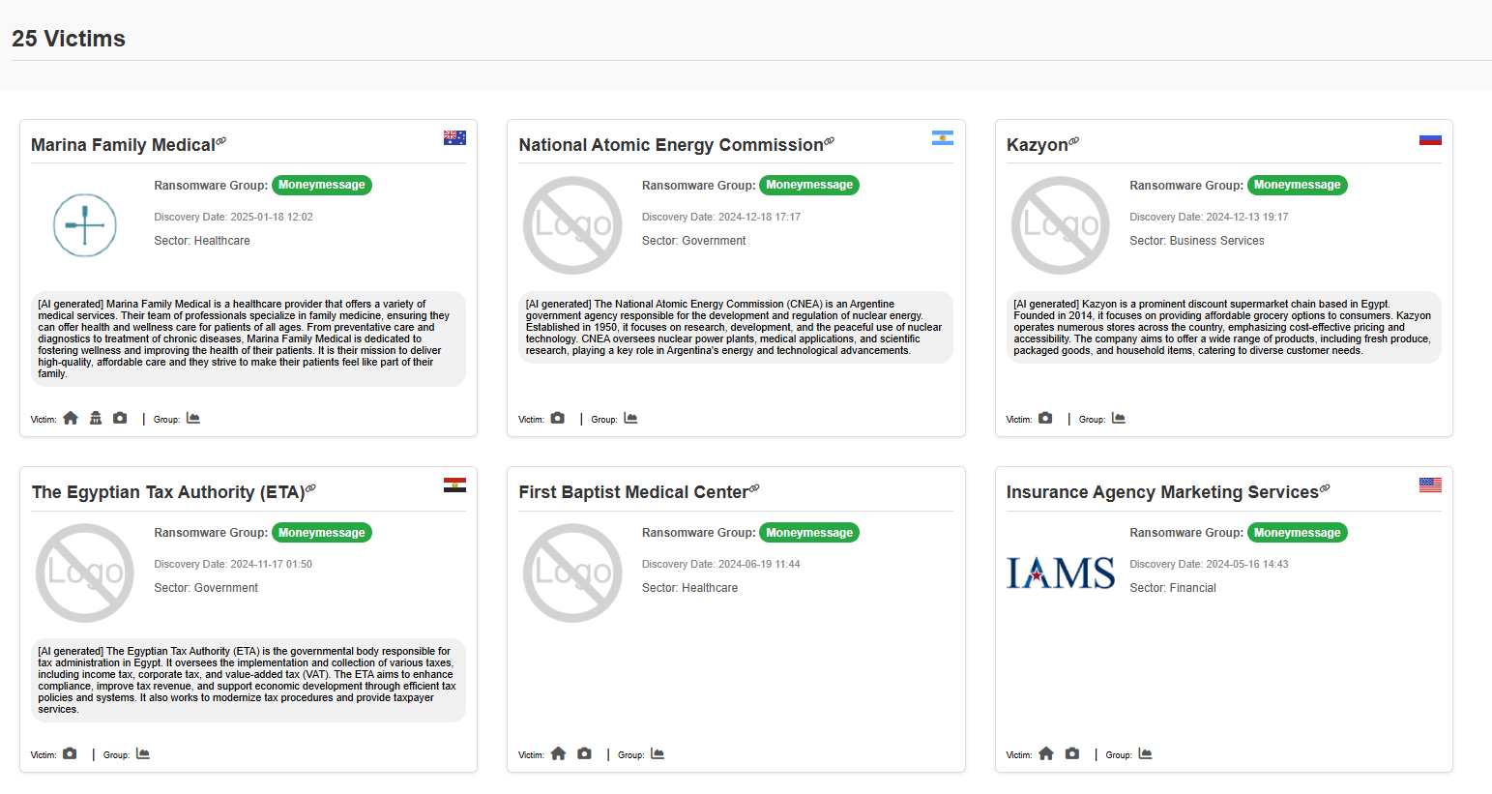1492x794 pixels.
Task: Open the Marina Family Medical title
Action: pyautogui.click(x=123, y=145)
